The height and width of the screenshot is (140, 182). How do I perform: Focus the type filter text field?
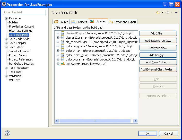tap(24, 12)
